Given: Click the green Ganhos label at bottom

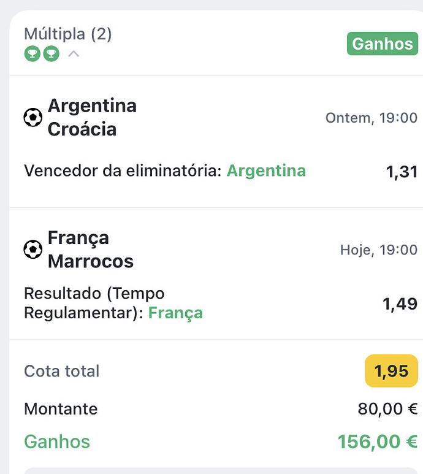Looking at the screenshot, I should tap(57, 442).
